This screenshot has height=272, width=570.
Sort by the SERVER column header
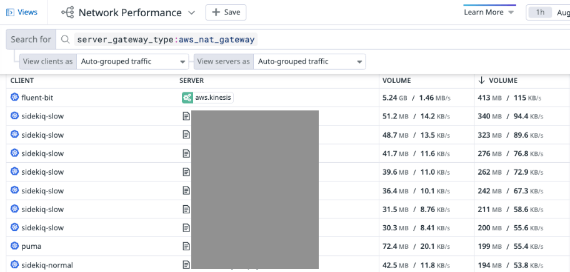pos(192,80)
